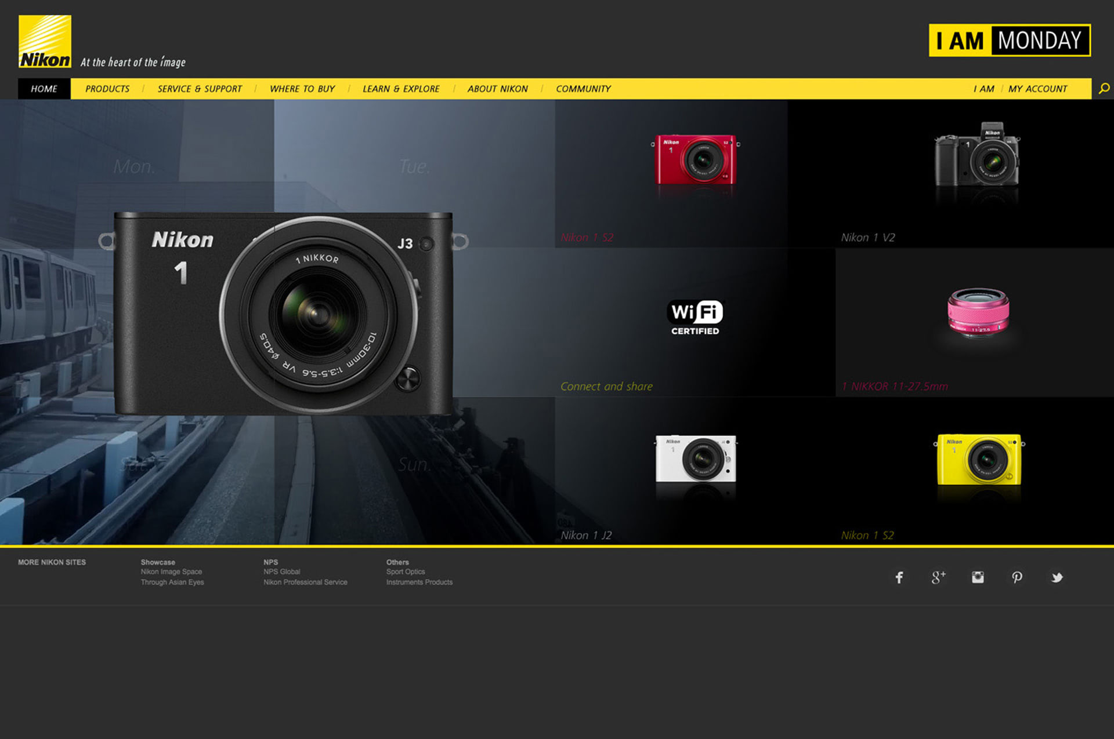
Task: Click At the heart of the image tagline
Action: click(x=133, y=62)
